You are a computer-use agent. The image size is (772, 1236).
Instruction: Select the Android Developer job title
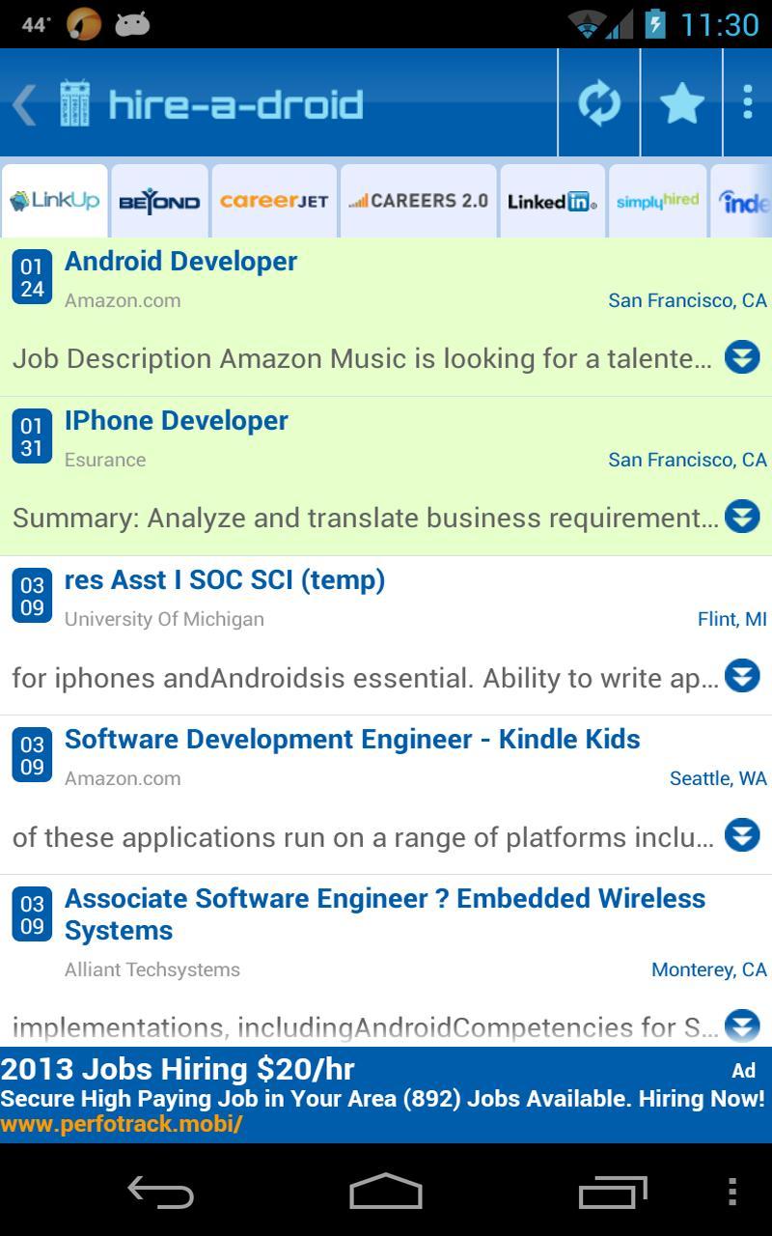(x=179, y=261)
